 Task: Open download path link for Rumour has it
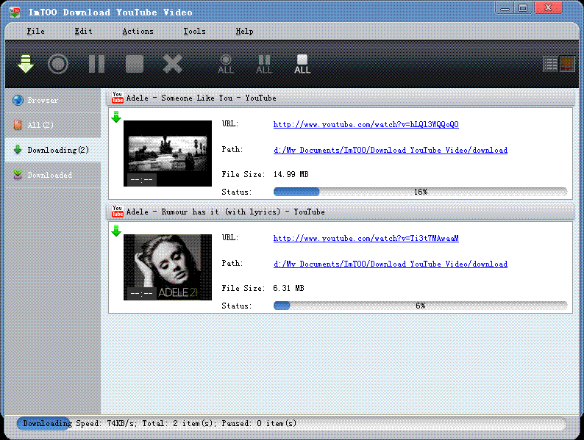tap(391, 264)
